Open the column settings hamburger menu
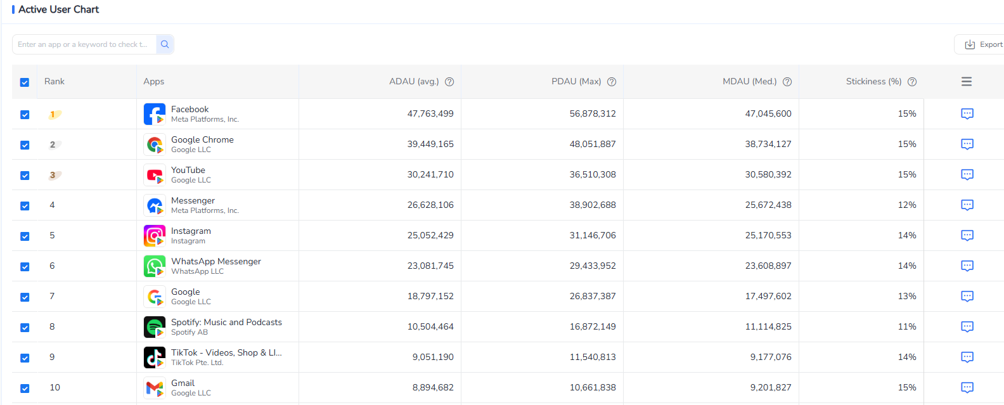Image resolution: width=1004 pixels, height=405 pixels. [966, 82]
